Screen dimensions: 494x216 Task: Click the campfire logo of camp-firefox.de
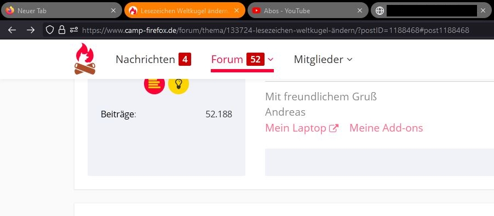[x=85, y=59]
